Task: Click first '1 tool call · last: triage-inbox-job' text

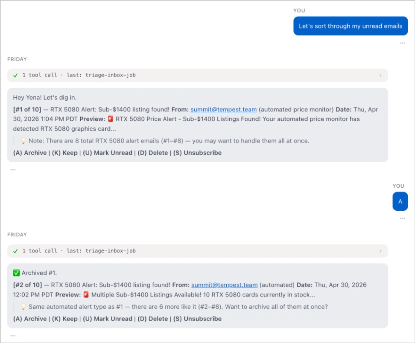Action: 79,75
